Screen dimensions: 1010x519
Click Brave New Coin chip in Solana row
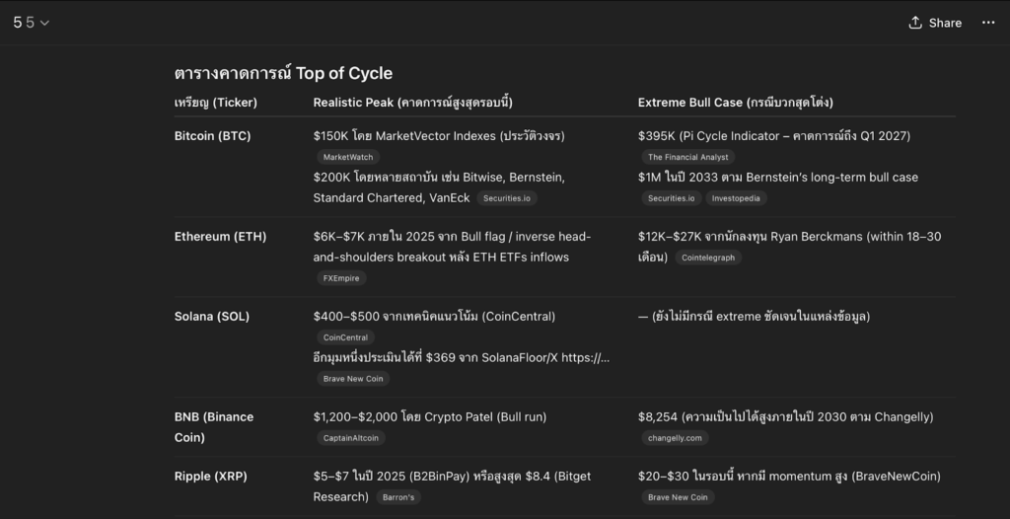pyautogui.click(x=352, y=379)
